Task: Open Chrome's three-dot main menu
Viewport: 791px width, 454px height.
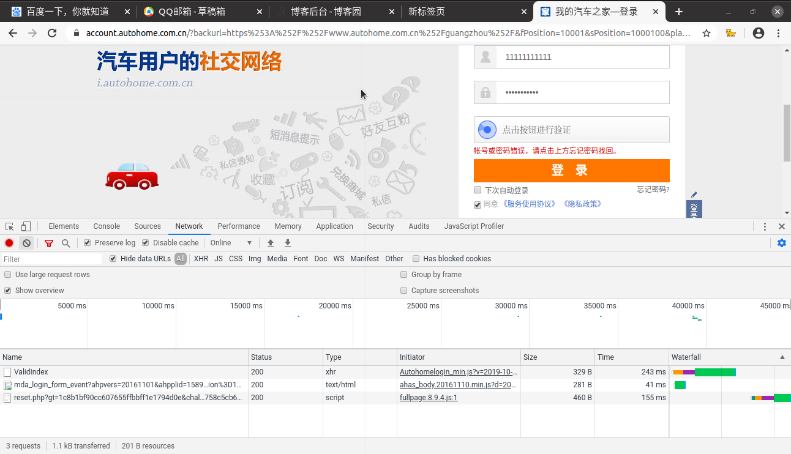Action: point(778,34)
